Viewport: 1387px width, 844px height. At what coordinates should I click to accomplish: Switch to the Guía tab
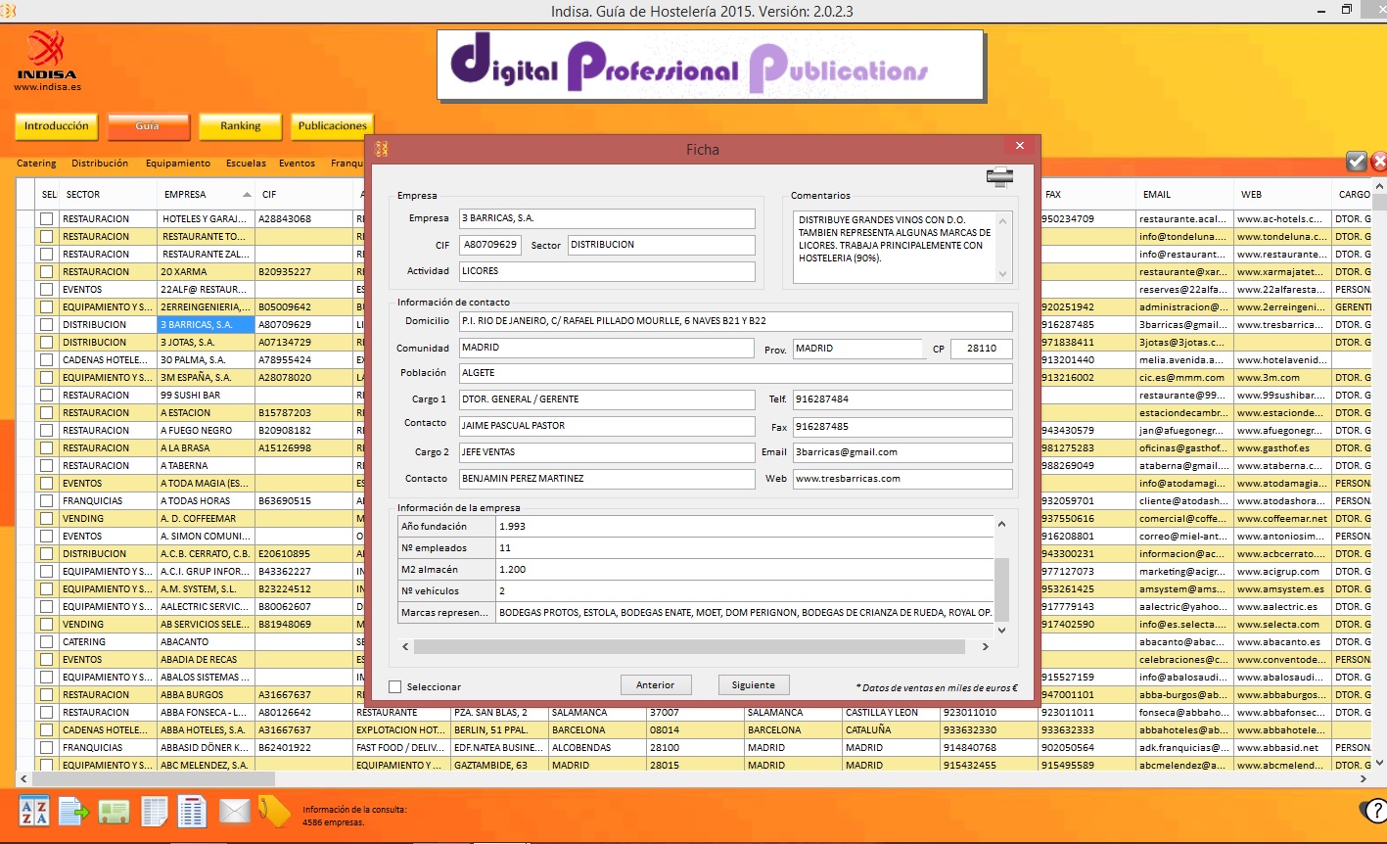148,126
